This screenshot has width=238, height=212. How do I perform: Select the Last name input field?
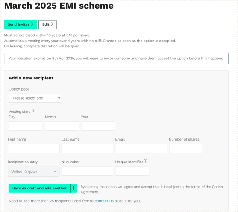pyautogui.click(x=87, y=148)
